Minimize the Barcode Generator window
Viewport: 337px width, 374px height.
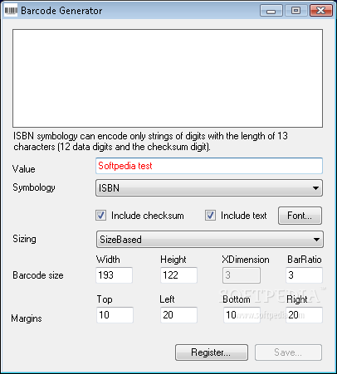271,11
